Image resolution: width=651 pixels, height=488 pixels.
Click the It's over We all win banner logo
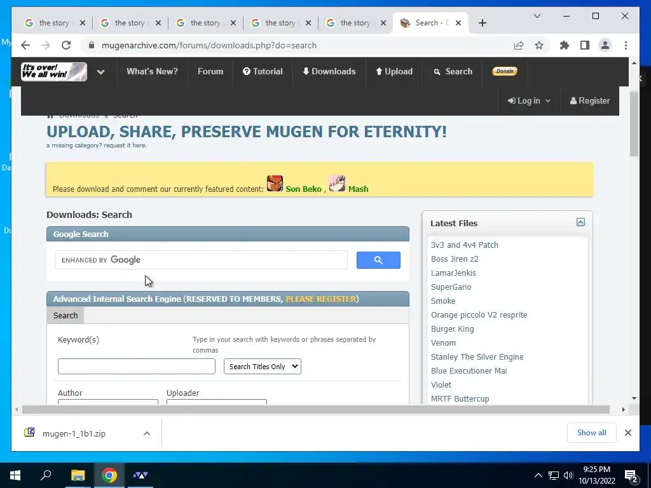coord(54,71)
